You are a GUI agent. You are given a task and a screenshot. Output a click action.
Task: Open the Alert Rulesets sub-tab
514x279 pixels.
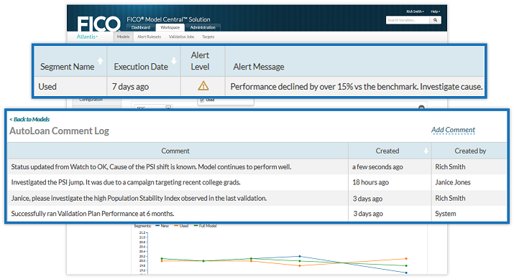click(149, 37)
